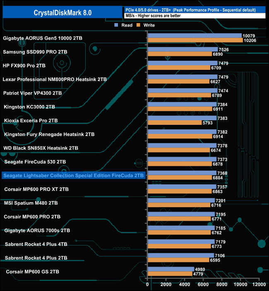Screen dimensions: 269x291
Task: Click the 6884 write value
Action: point(218,178)
